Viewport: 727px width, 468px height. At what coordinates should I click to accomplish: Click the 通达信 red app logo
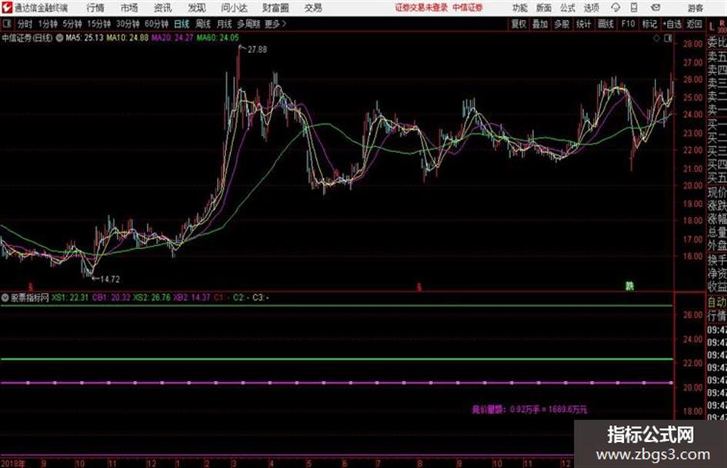point(7,8)
